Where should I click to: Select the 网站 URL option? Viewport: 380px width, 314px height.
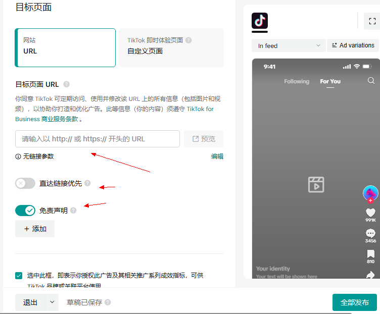(66, 47)
